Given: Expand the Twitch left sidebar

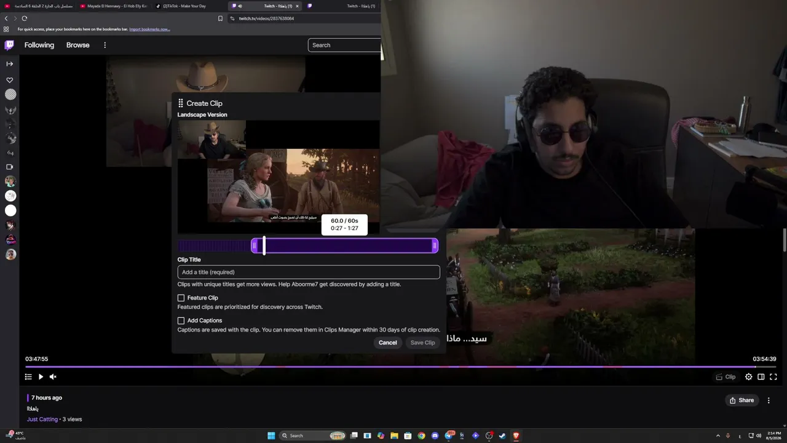Looking at the screenshot, I should (x=10, y=64).
